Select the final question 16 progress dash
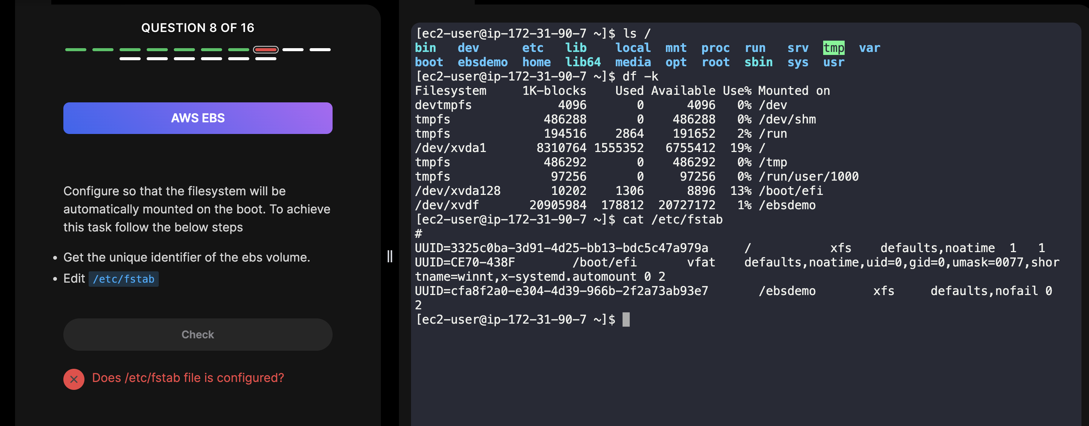The width and height of the screenshot is (1089, 426). pos(265,59)
